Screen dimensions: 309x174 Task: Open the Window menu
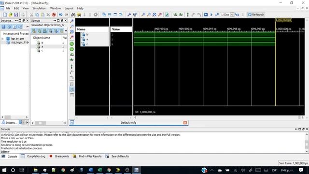(56, 8)
